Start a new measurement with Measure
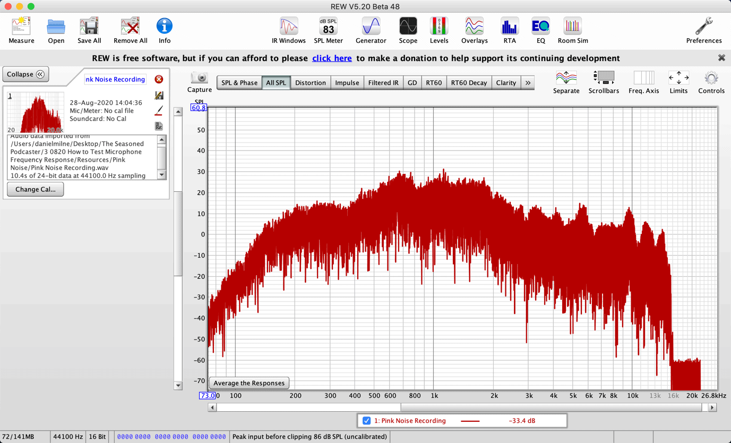This screenshot has height=443, width=731. tap(21, 29)
